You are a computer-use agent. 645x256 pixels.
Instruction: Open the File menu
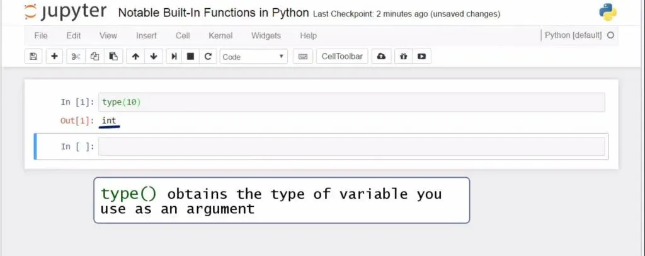pos(40,36)
